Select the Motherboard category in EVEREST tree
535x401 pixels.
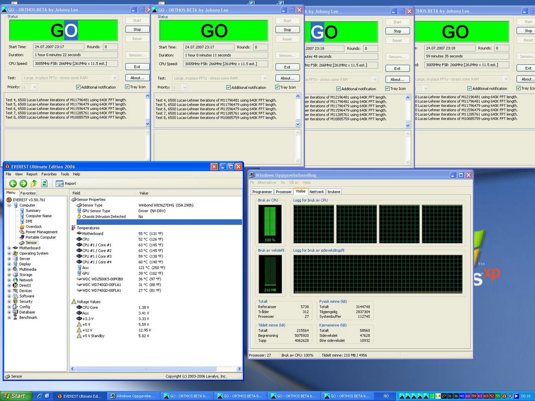30,248
